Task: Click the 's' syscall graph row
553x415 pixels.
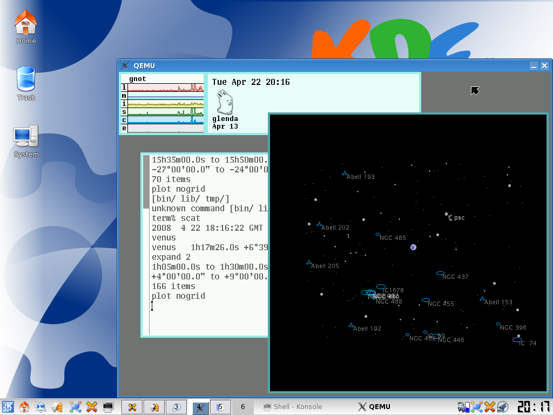Action: (163, 112)
